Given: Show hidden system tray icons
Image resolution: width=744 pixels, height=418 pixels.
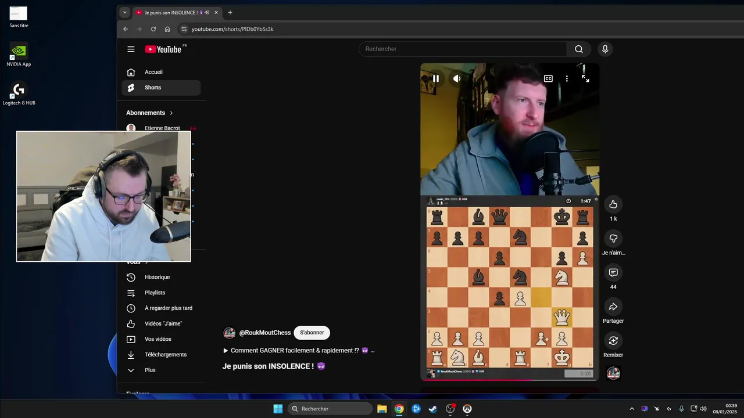Looking at the screenshot, I should tap(632, 409).
